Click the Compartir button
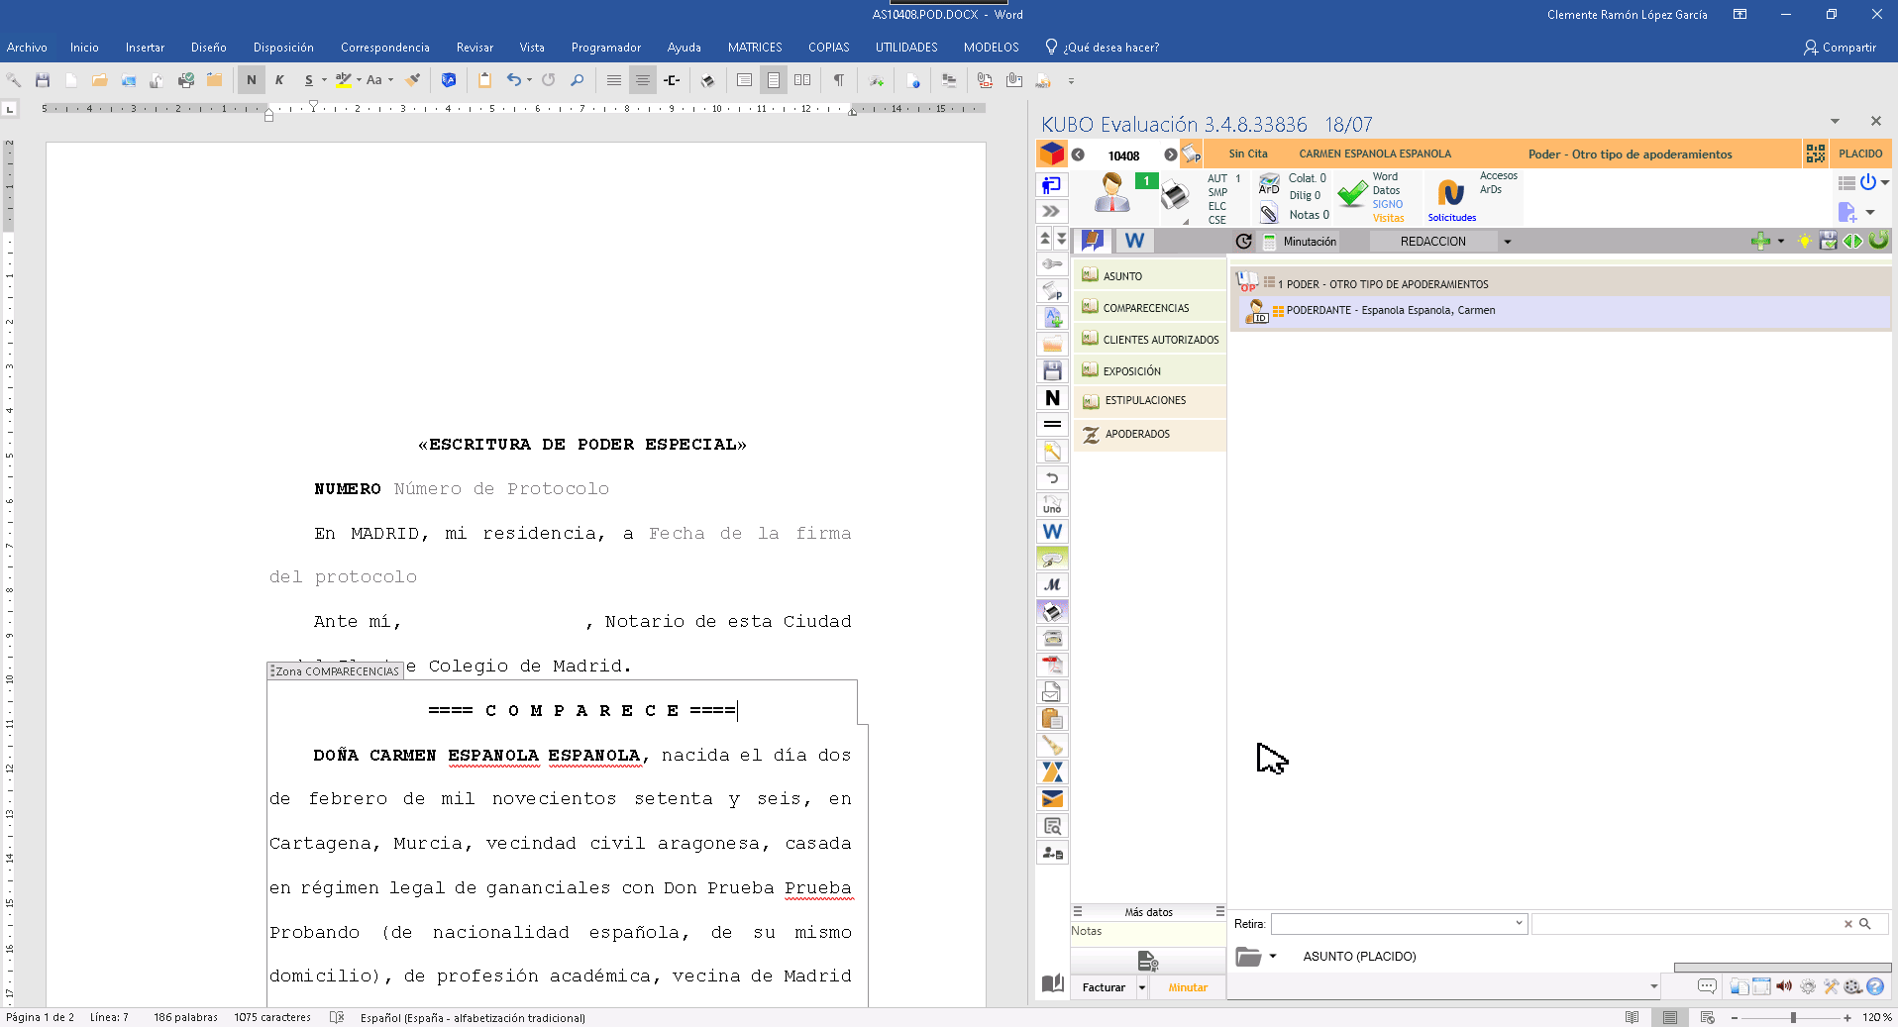The height and width of the screenshot is (1027, 1898). pos(1841,47)
